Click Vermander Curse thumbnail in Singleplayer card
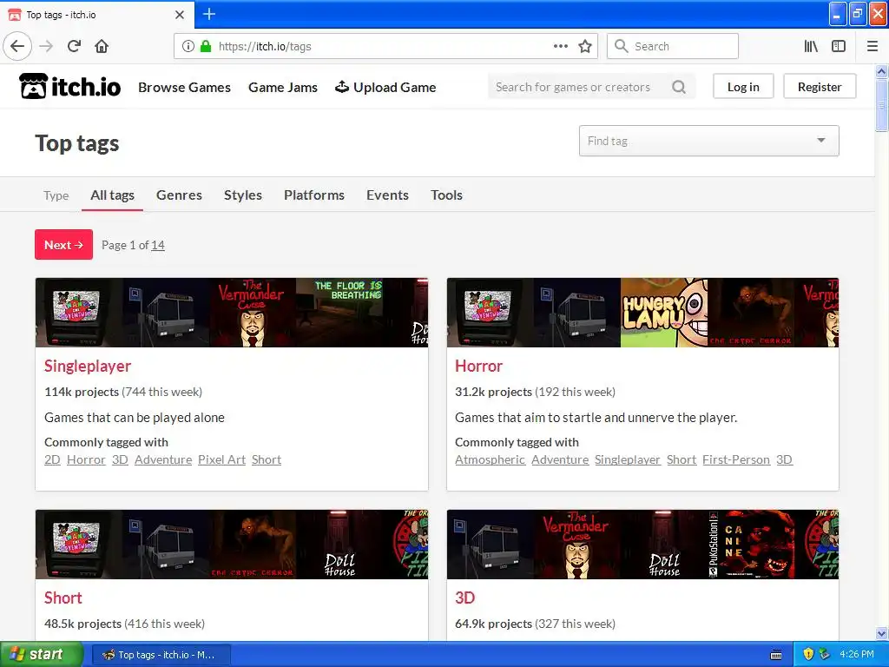This screenshot has height=667, width=889. tap(253, 313)
